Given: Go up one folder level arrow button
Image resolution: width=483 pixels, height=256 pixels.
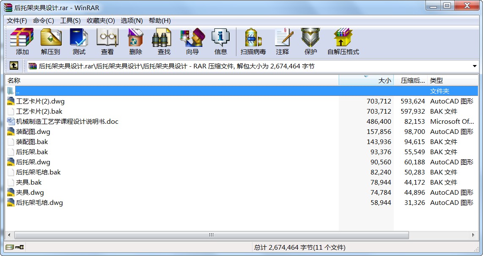Looking at the screenshot, I should pyautogui.click(x=14, y=66).
